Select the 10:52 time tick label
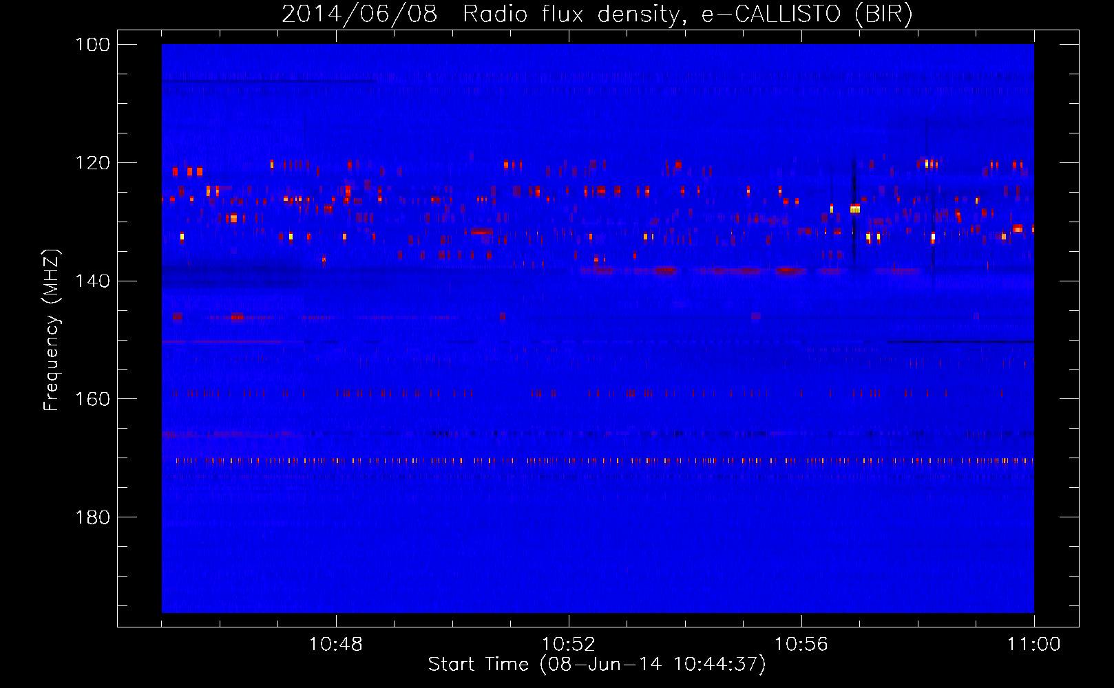1114x688 pixels. pos(569,645)
